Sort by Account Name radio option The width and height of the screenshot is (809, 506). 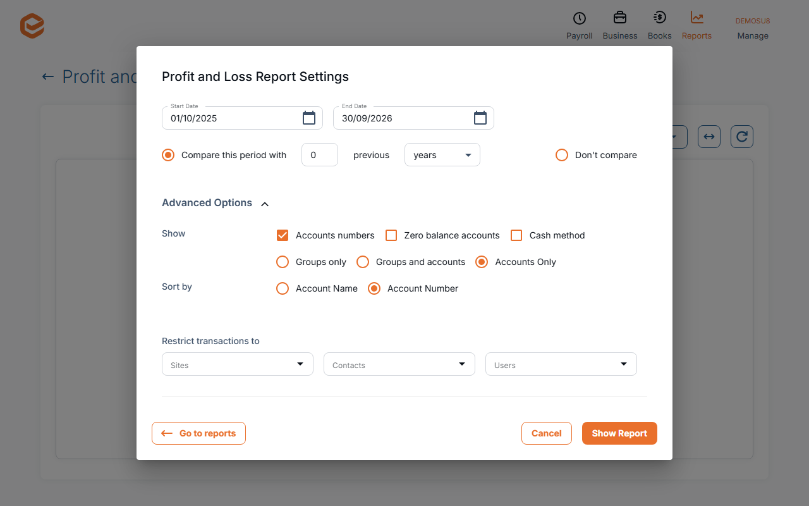pyautogui.click(x=283, y=288)
